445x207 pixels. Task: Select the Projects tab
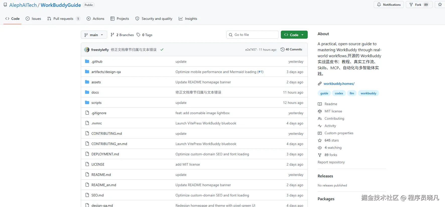(x=120, y=19)
